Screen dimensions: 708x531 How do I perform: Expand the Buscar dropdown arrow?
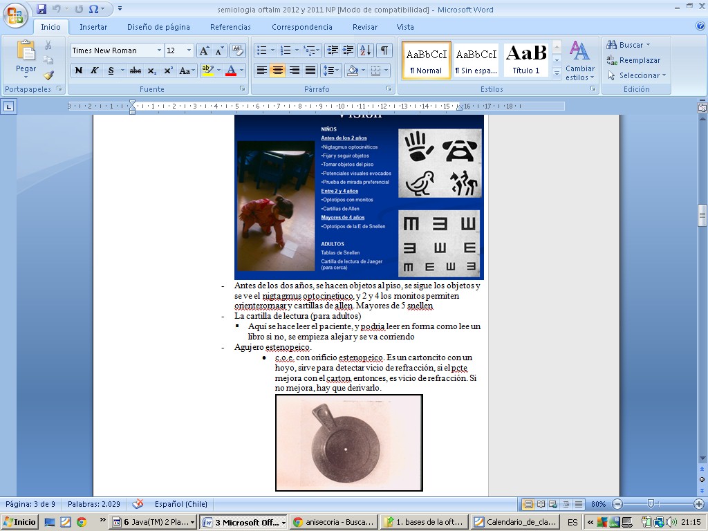tap(648, 45)
